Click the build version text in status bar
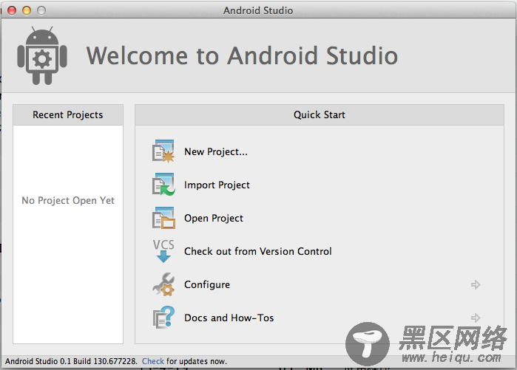This screenshot has height=370, width=517. coord(71,361)
